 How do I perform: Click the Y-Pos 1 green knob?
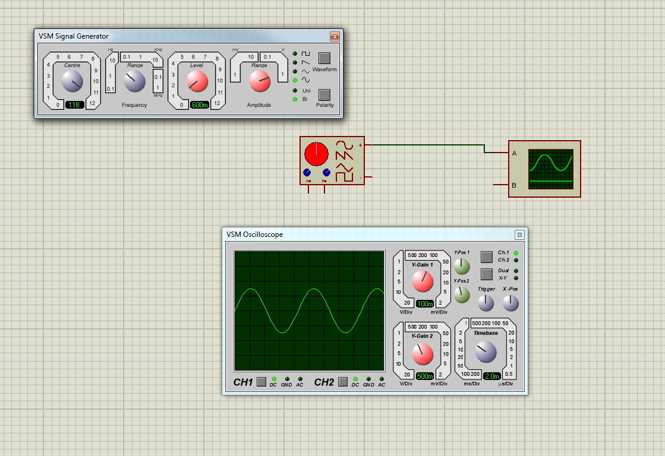pos(461,266)
